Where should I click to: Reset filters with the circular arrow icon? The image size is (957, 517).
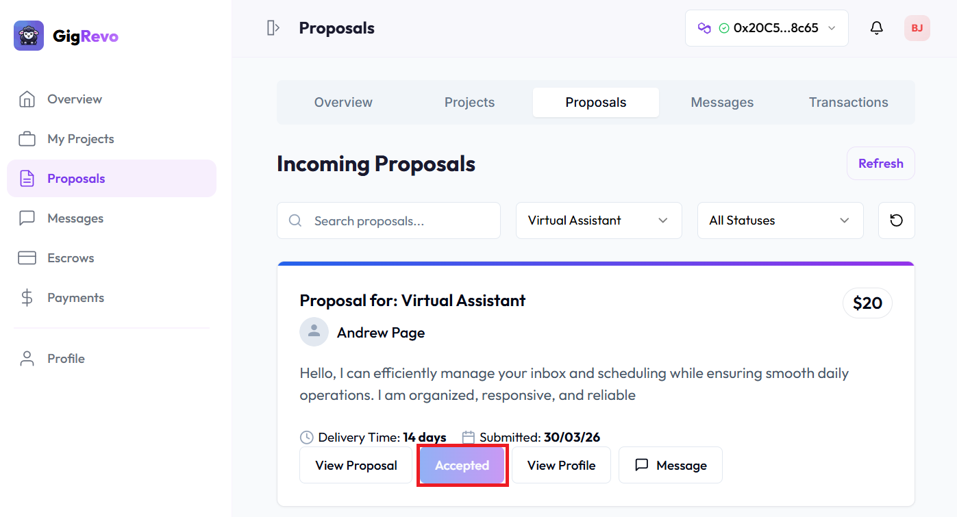pyautogui.click(x=896, y=220)
